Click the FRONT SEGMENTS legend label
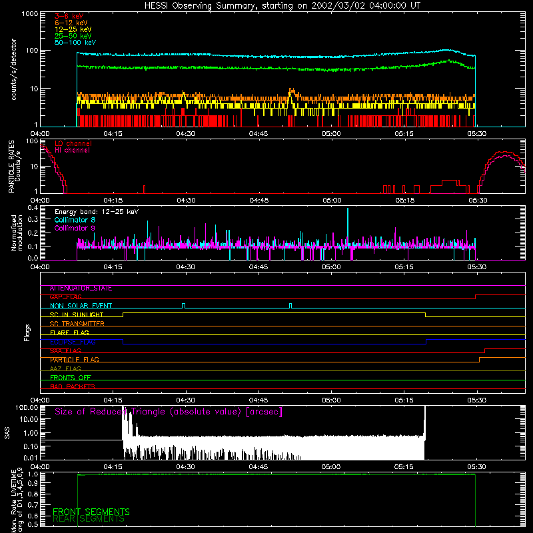 tap(91, 512)
